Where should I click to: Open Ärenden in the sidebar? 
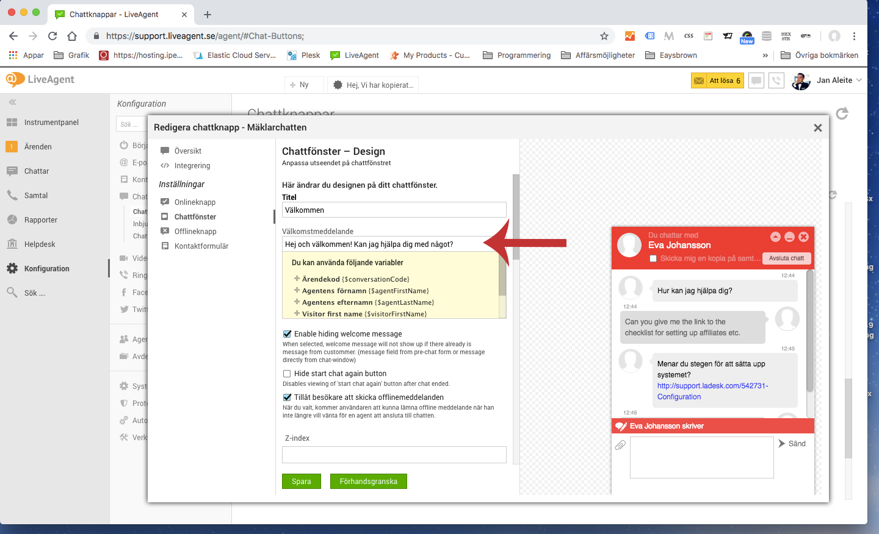pos(38,147)
